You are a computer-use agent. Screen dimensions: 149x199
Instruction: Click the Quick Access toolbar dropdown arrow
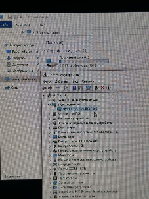click(x=21, y=17)
